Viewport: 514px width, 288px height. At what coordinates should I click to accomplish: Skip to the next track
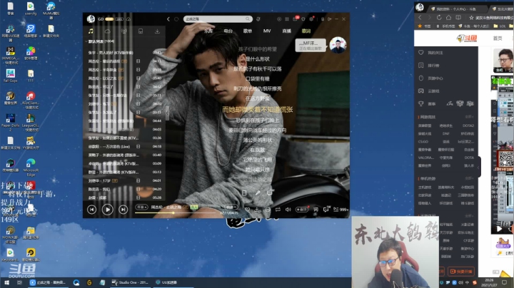pyautogui.click(x=123, y=210)
